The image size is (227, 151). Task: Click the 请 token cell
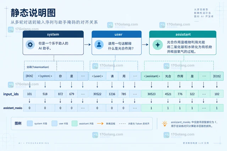[x=112, y=76]
